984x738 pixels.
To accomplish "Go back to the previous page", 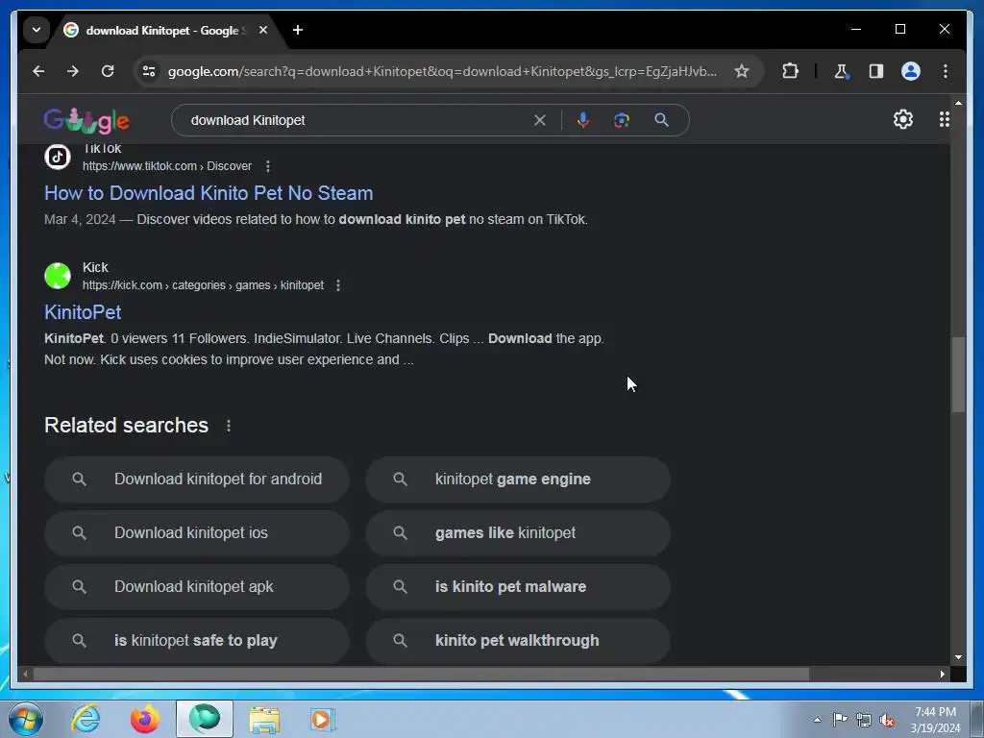I will [x=38, y=71].
